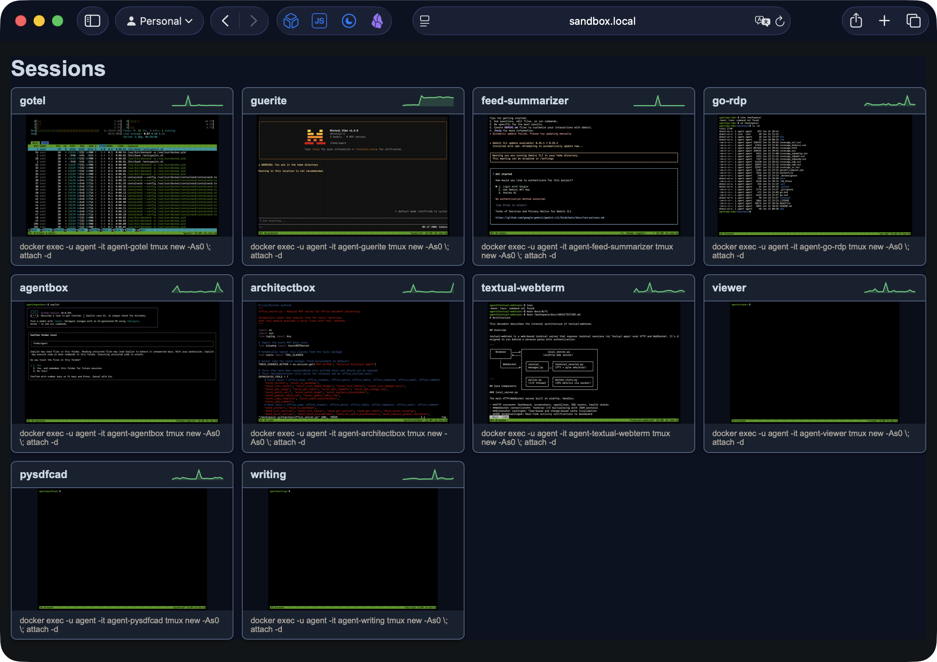Reload the sandbox.local page
The height and width of the screenshot is (662, 937).
tap(780, 21)
